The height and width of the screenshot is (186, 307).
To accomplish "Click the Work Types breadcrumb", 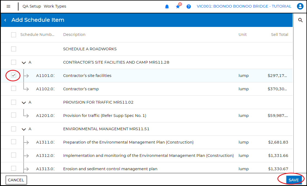I will point(55,6).
